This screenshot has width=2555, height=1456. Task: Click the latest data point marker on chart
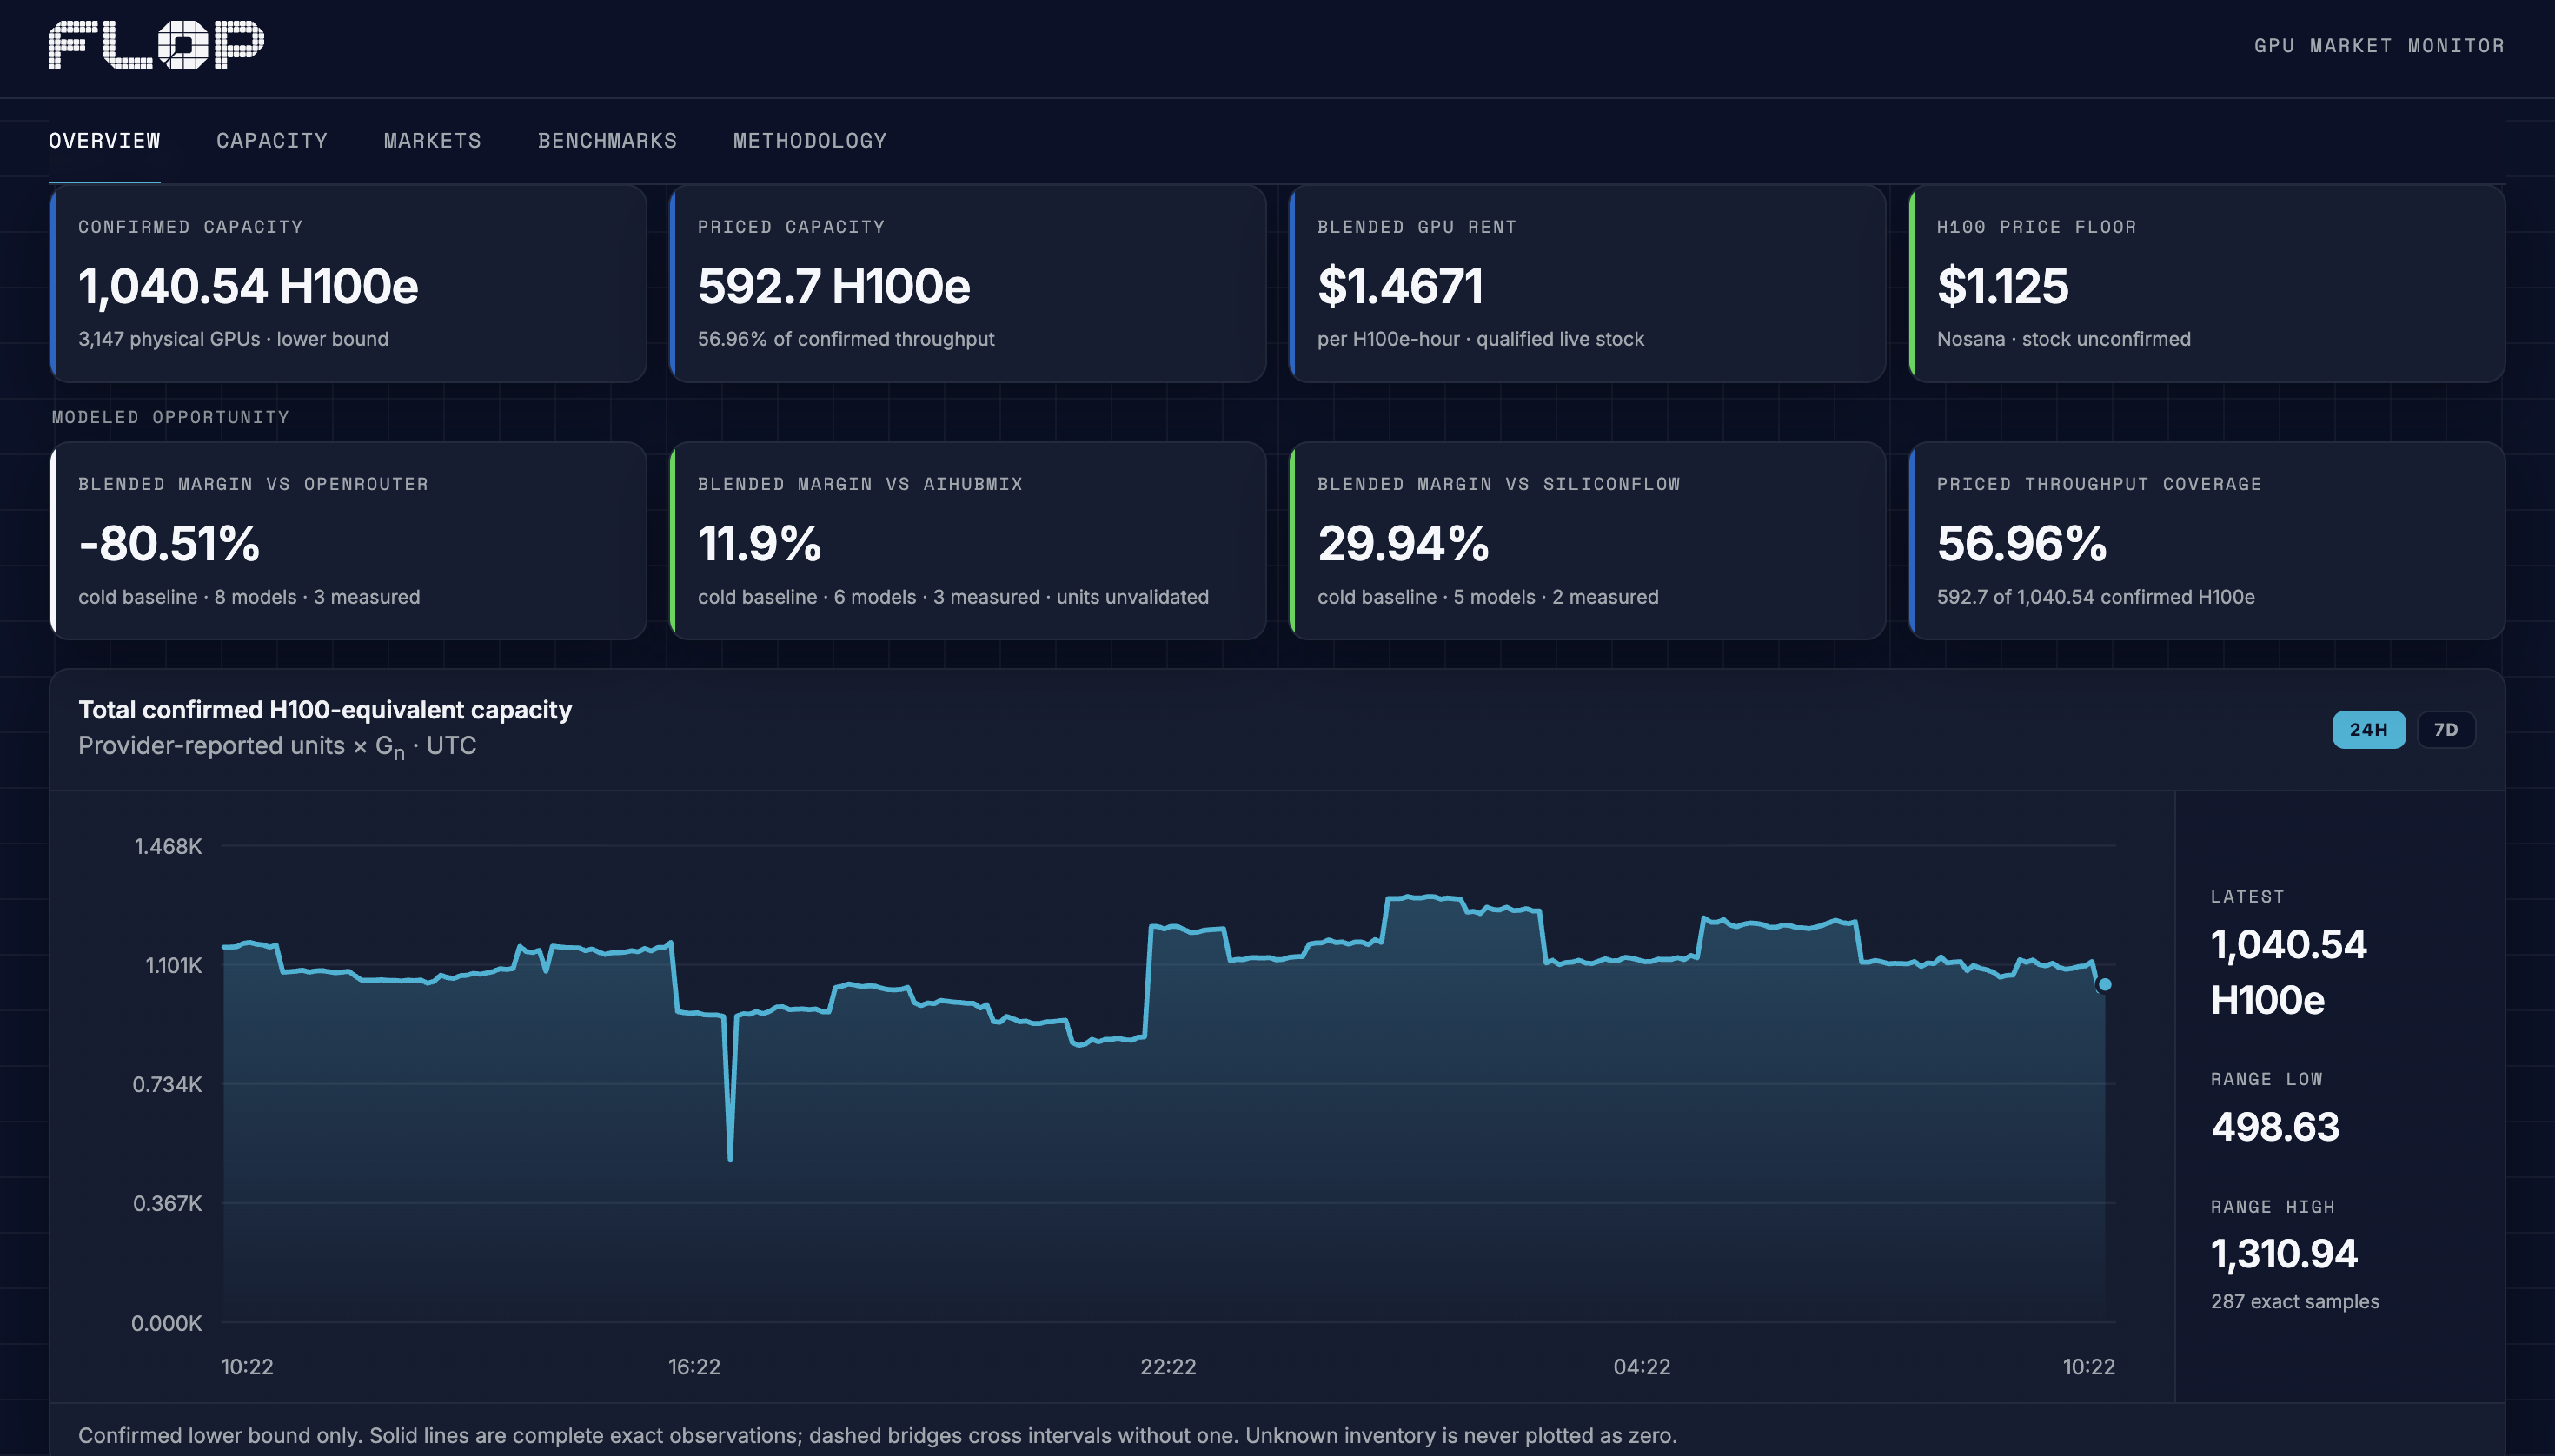pos(2104,985)
